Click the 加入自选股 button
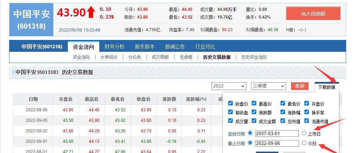Viewport: 363px width, 153px height. [313, 13]
